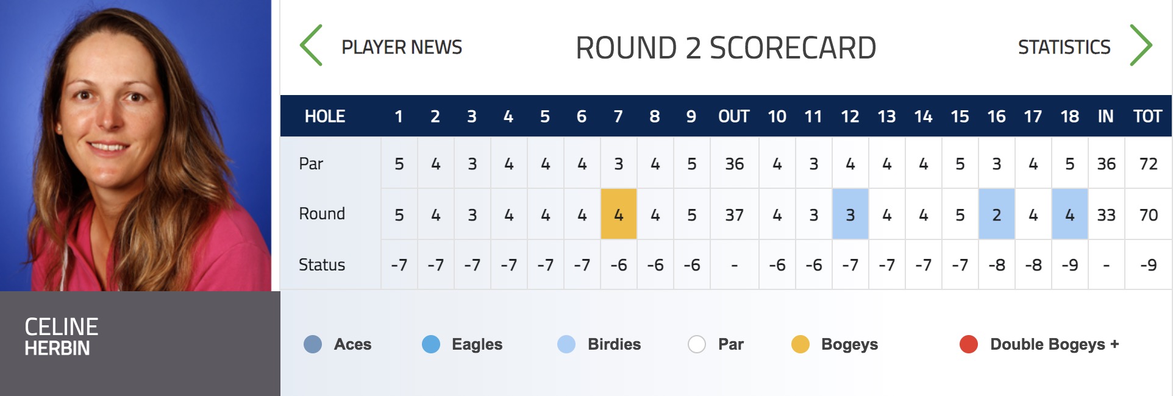Click the HOLE column header
This screenshot has width=1173, height=396.
(325, 116)
